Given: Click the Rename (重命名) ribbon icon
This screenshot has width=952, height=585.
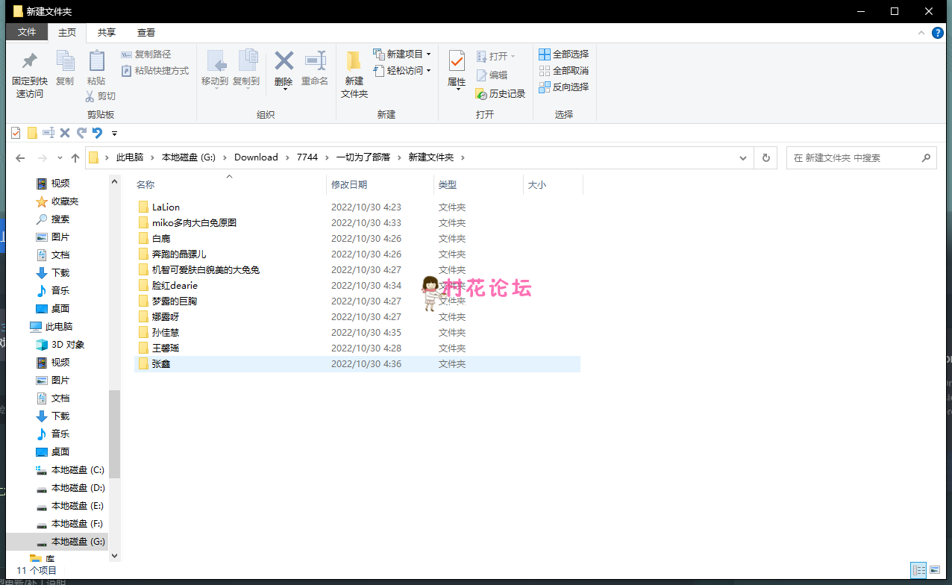Looking at the screenshot, I should coord(315,62).
